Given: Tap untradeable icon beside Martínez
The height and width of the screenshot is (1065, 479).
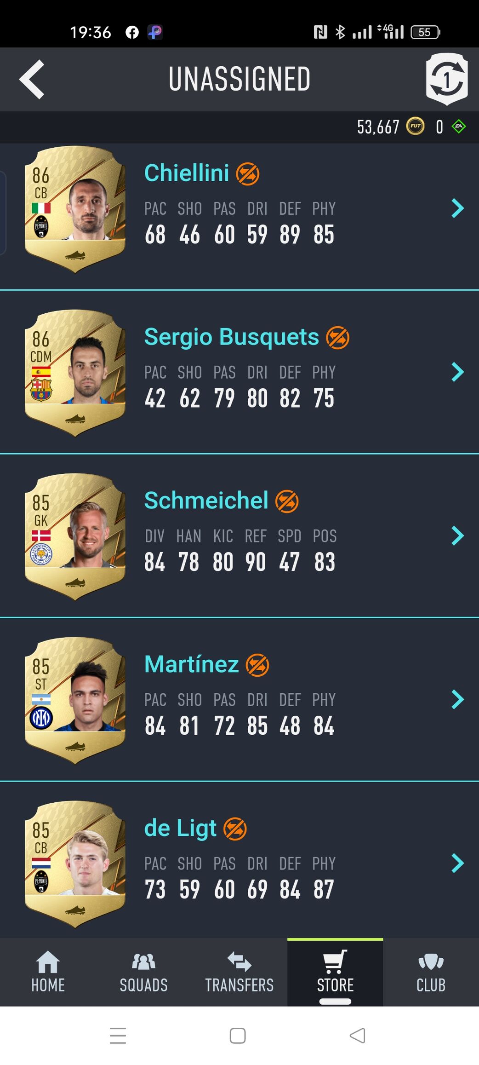Looking at the screenshot, I should click(x=257, y=665).
